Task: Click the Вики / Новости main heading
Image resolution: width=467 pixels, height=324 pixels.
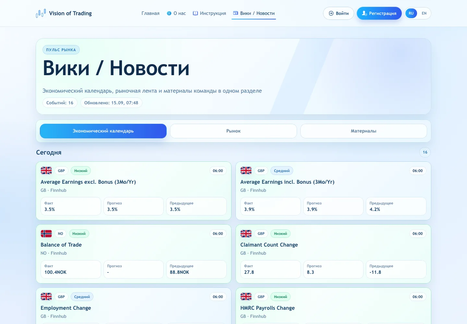Action: 116,68
